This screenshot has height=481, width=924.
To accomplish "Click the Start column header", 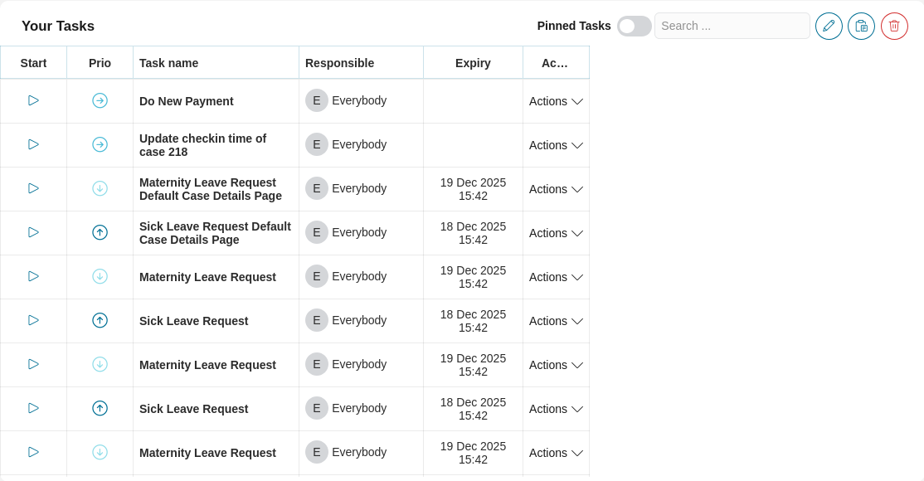I will pos(33,62).
